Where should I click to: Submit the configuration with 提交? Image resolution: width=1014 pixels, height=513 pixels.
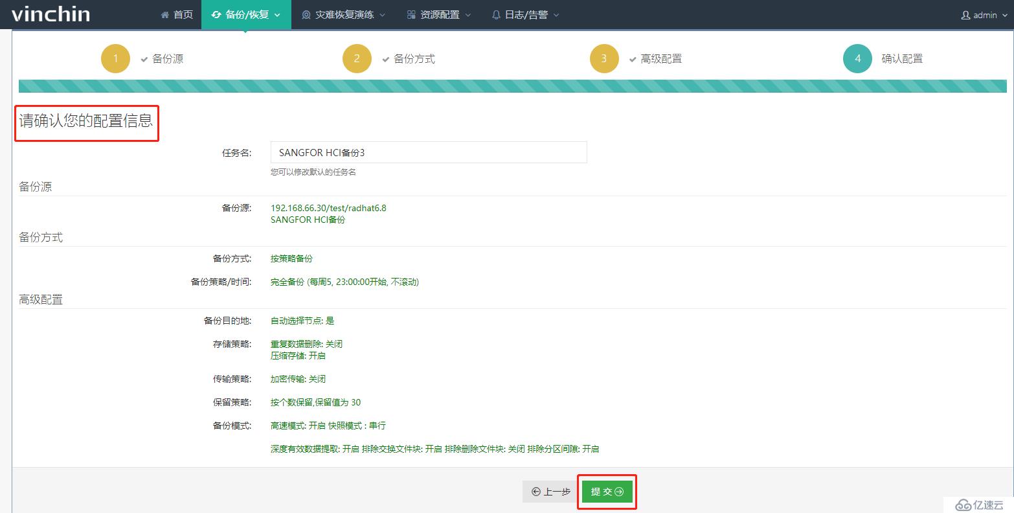(607, 492)
